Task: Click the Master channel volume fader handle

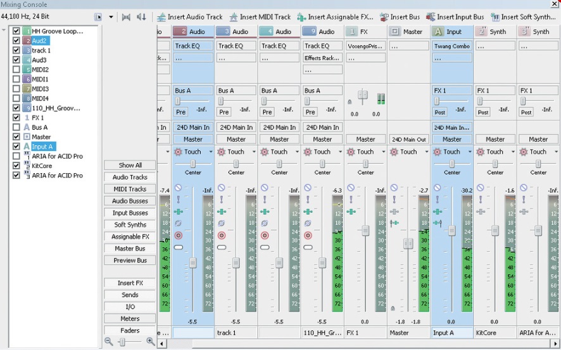Action: [x=409, y=243]
